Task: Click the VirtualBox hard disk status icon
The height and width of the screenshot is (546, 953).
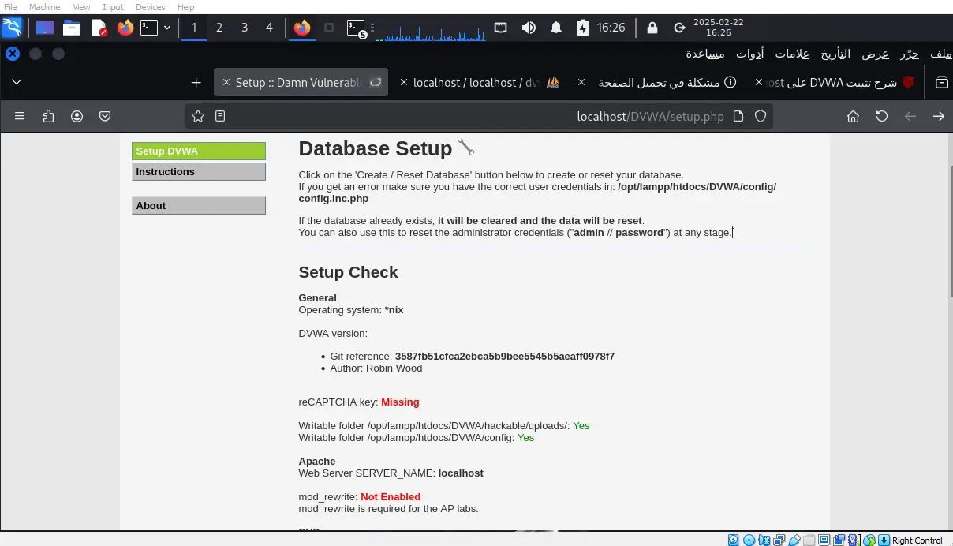Action: (x=734, y=540)
